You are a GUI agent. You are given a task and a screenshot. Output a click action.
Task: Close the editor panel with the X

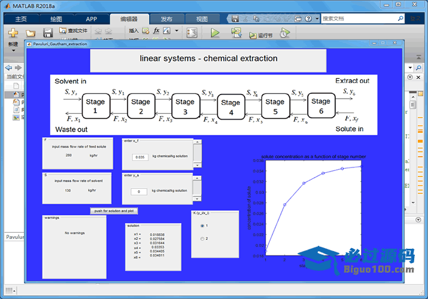point(418,77)
